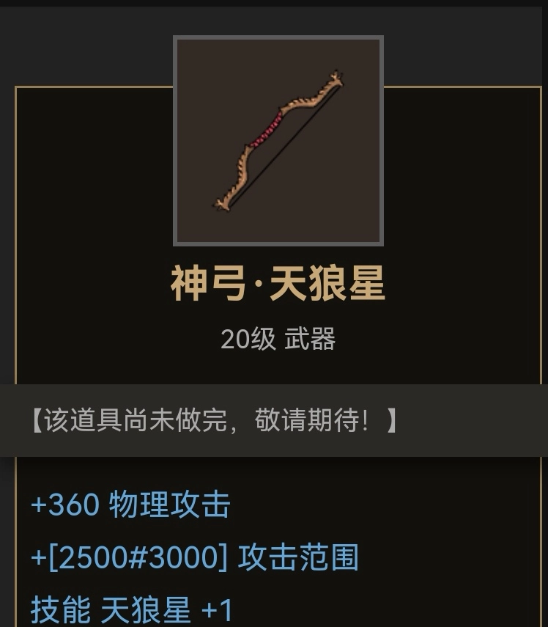Click the Sirius divine bow item icon
The width and height of the screenshot is (548, 627).
click(278, 141)
